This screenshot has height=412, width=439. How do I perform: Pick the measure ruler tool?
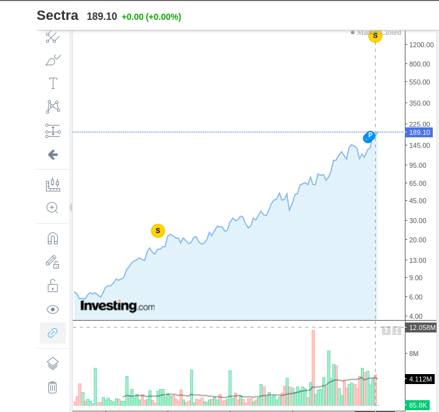(x=53, y=185)
